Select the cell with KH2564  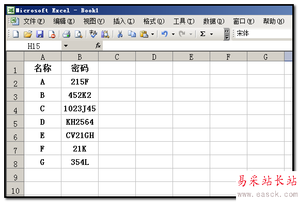click(80, 122)
